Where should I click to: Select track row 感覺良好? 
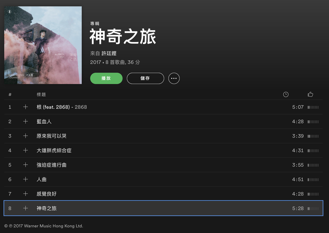164,194
